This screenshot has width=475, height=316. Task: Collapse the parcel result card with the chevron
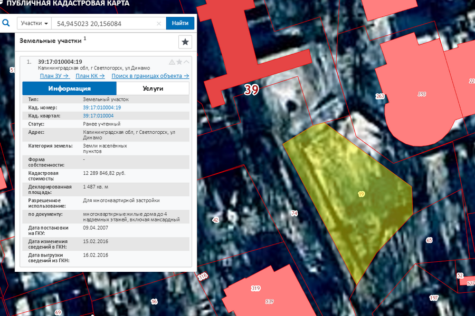(x=186, y=62)
